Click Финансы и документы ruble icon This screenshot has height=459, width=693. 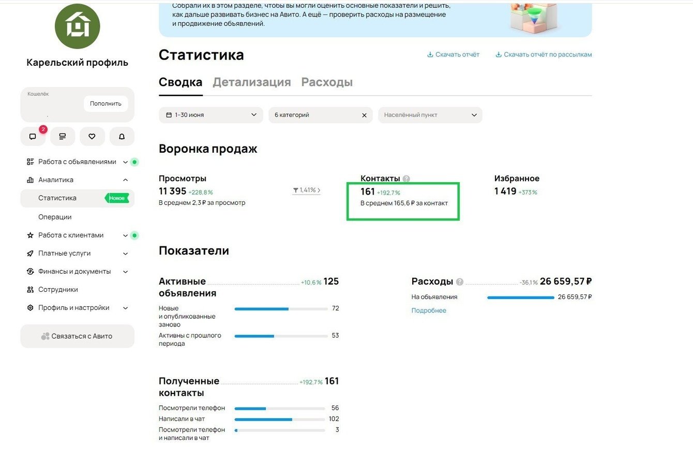coord(31,272)
